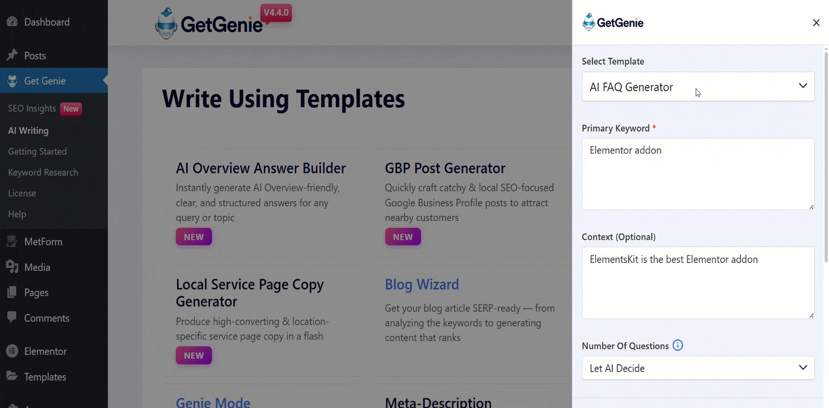Open the Select Template dropdown

tap(698, 86)
